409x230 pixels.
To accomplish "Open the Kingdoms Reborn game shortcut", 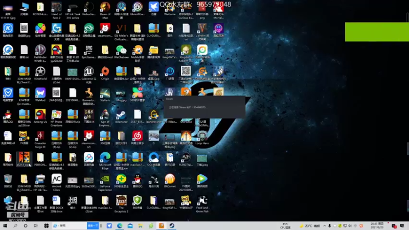I will 186,54.
